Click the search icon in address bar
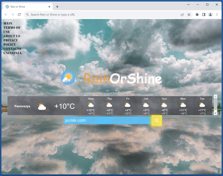The height and width of the screenshot is (176, 223). pos(27,14)
